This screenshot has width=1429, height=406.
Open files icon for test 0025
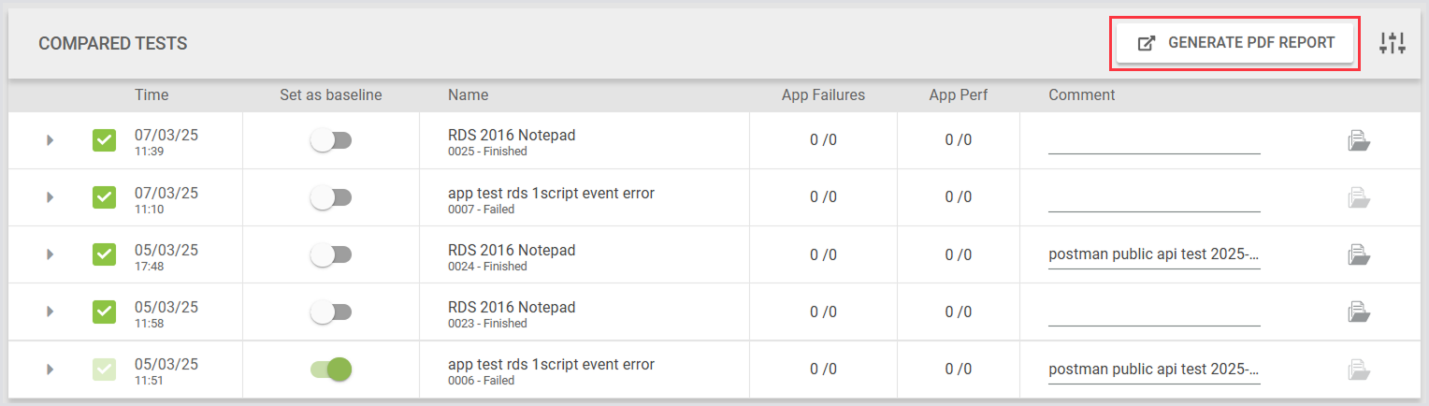[1358, 141]
